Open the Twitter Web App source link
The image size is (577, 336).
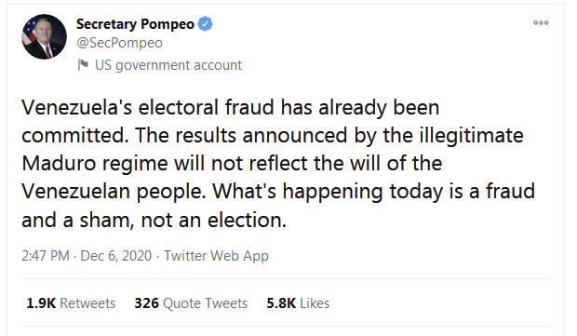pyautogui.click(x=216, y=256)
